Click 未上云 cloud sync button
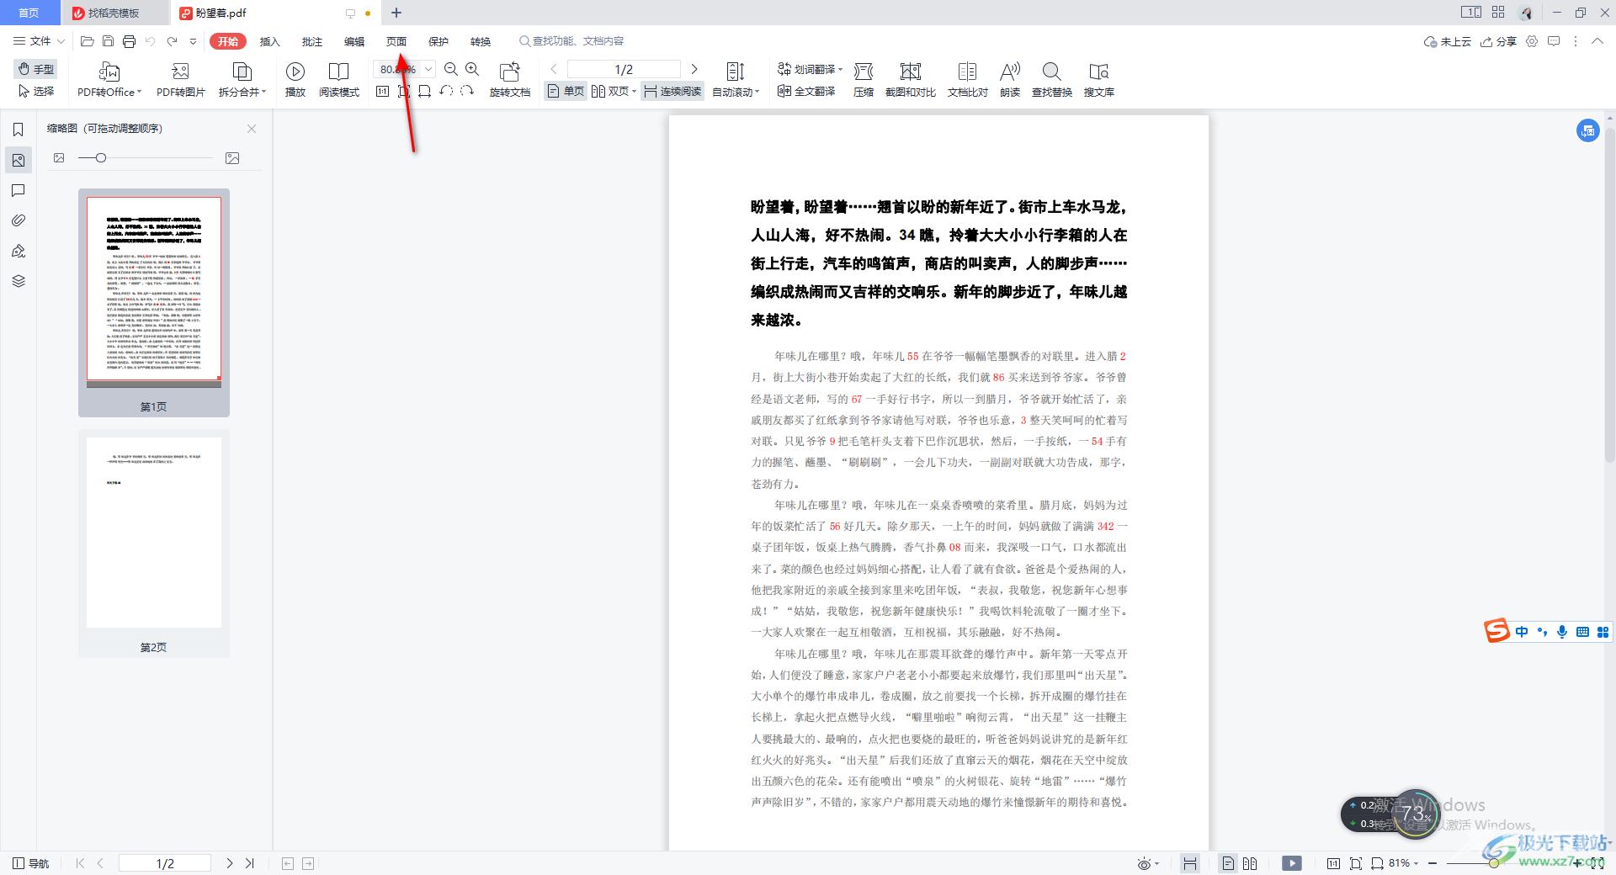 [1447, 41]
